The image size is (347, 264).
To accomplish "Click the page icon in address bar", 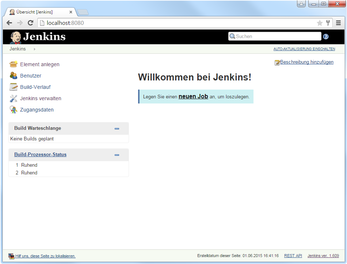I will click(x=42, y=23).
